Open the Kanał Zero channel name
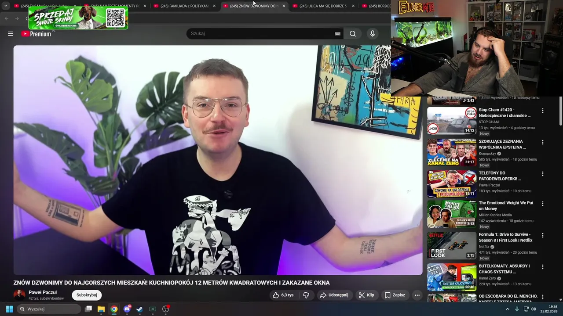 (487, 278)
